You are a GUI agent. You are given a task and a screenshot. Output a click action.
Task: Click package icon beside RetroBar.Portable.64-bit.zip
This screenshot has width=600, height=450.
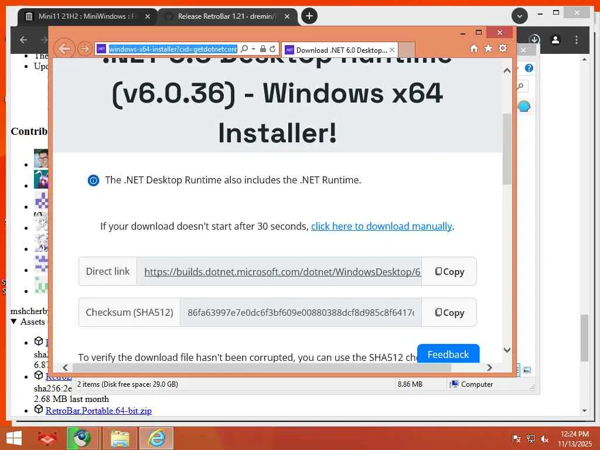(x=39, y=409)
